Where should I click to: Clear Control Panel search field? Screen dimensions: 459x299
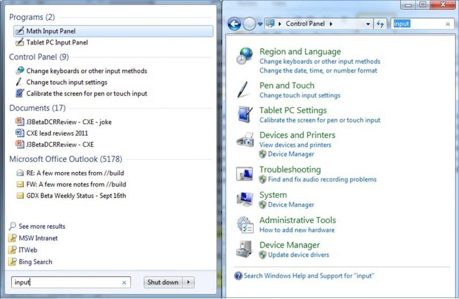448,24
